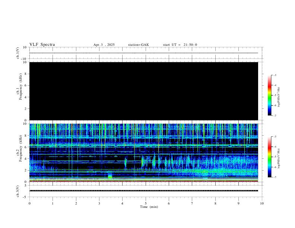Click the lower color scale bar beside ch.2
The image size is (295, 228).
click(270, 157)
